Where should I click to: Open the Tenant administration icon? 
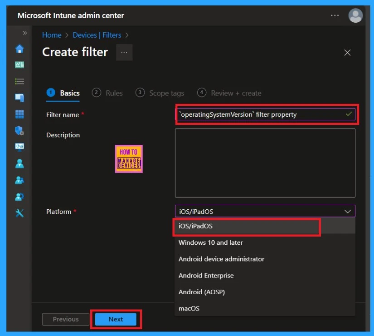(x=19, y=197)
